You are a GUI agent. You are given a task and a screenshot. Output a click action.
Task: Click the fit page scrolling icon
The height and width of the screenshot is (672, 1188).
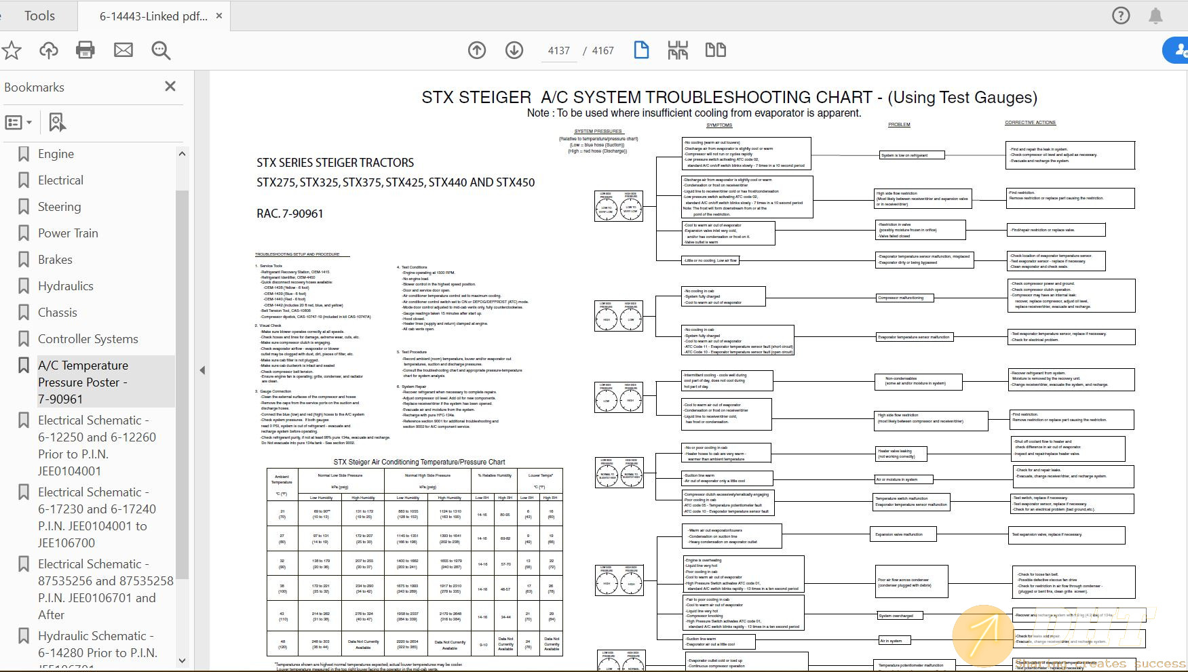point(678,50)
